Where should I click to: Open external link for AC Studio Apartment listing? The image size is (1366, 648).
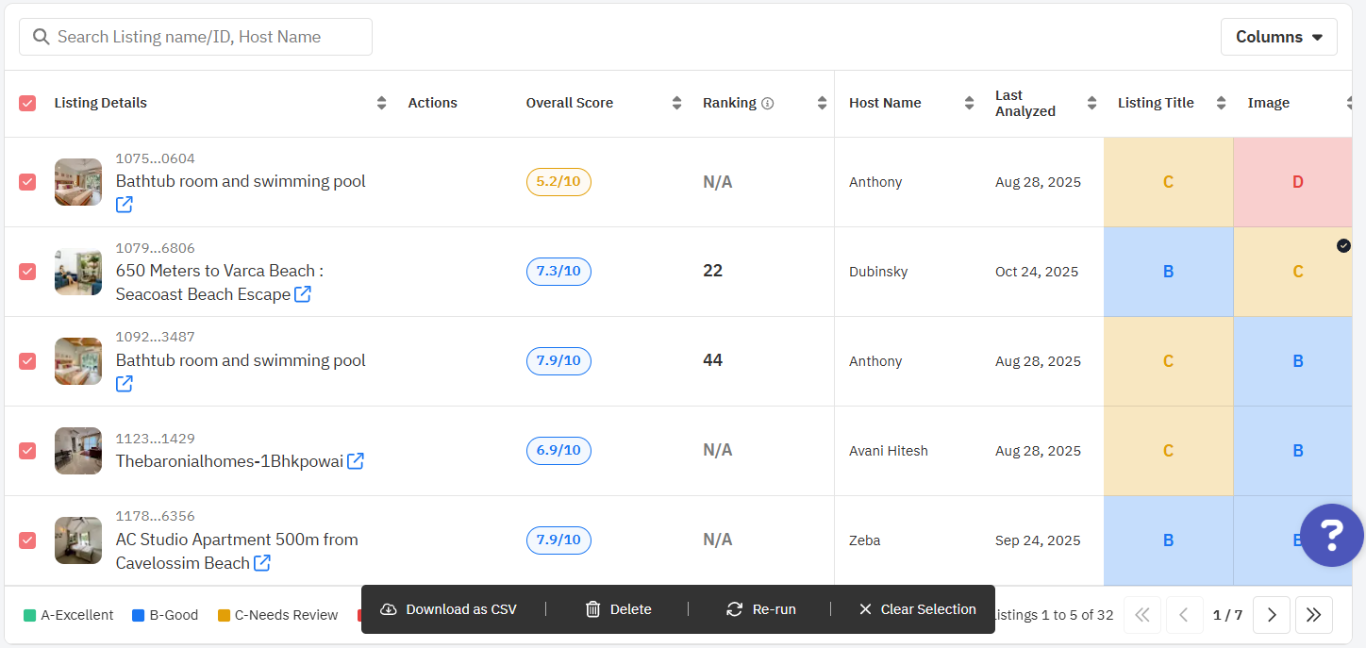262,563
